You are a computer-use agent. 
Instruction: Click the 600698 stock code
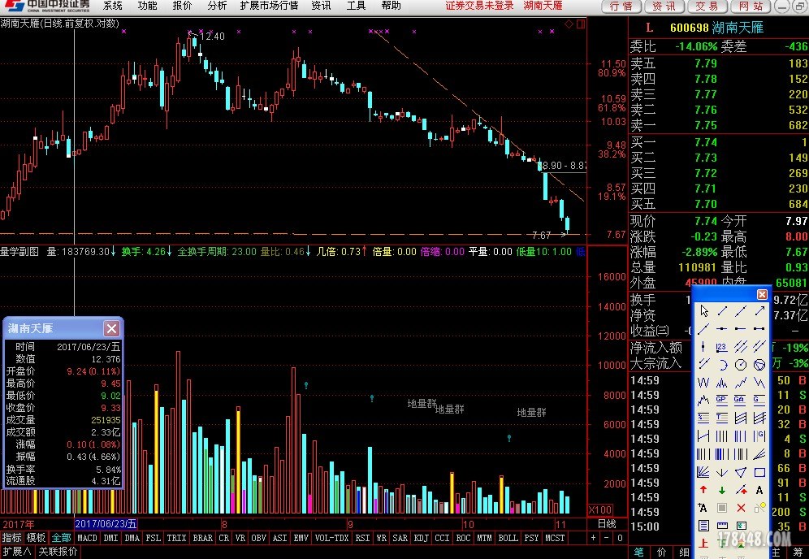click(x=690, y=28)
